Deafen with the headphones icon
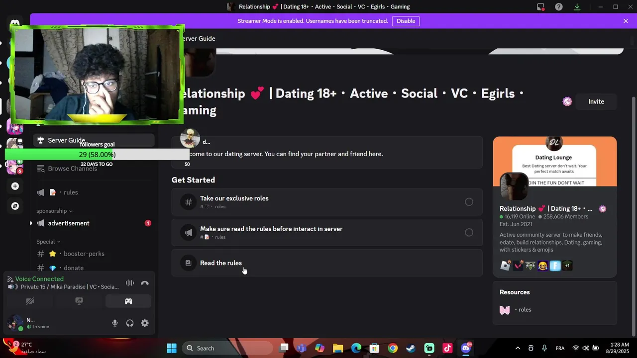Viewport: 637px width, 358px height. 130,323
